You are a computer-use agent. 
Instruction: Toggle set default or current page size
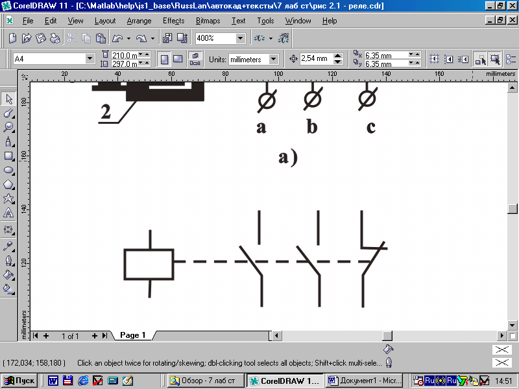tap(195, 59)
